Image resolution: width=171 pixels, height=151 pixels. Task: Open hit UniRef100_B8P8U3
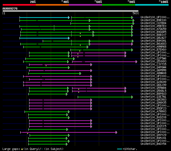point(153,94)
